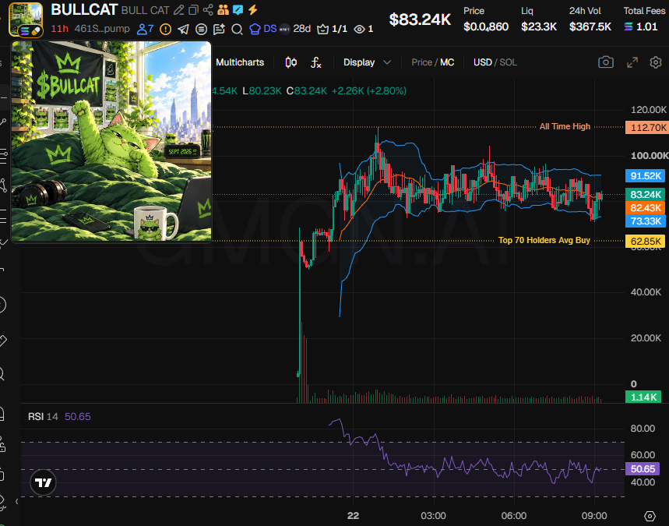Click the 73.33K blue axis tag

pos(645,221)
